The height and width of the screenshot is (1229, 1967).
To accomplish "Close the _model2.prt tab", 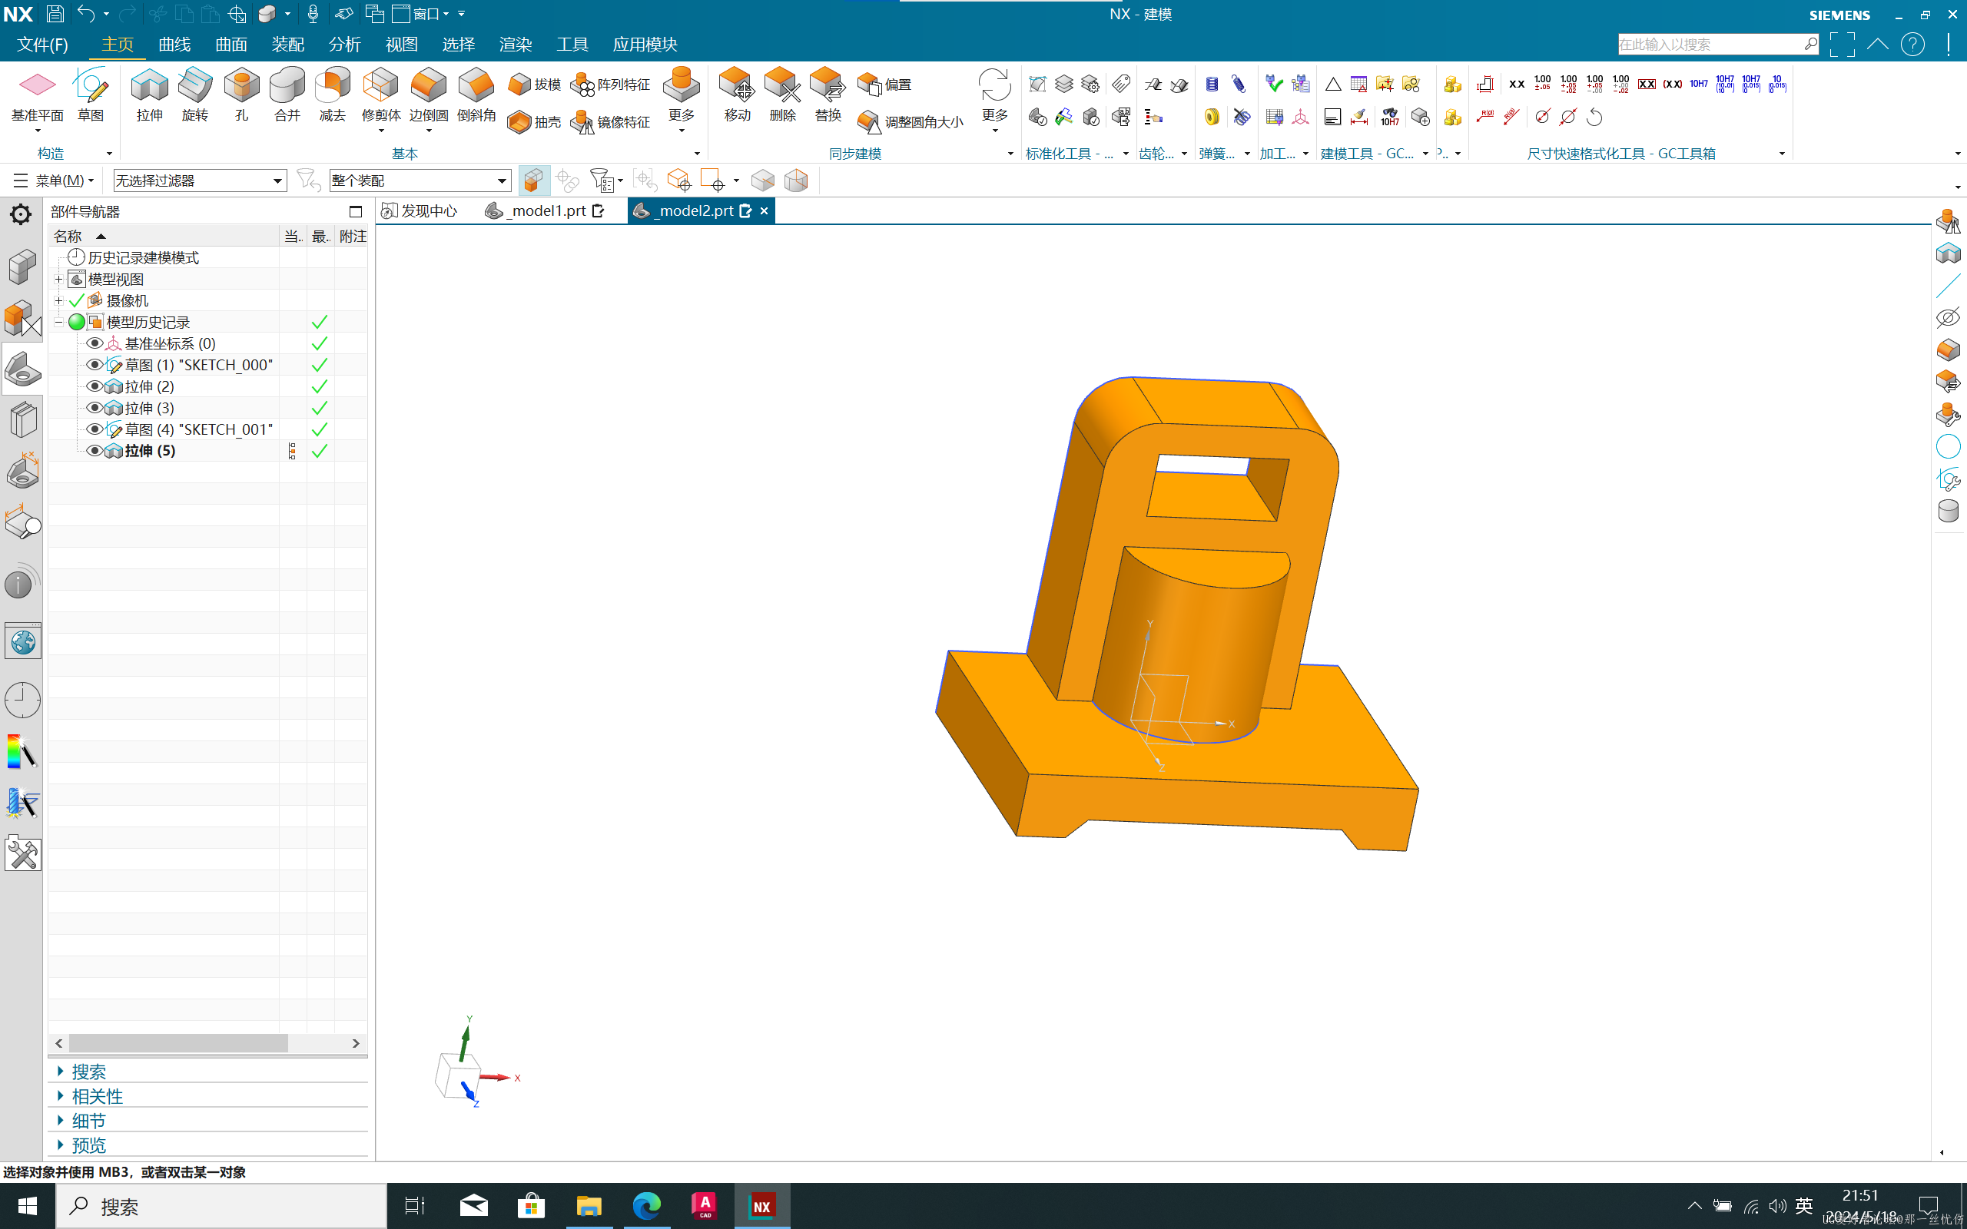I will [x=764, y=210].
